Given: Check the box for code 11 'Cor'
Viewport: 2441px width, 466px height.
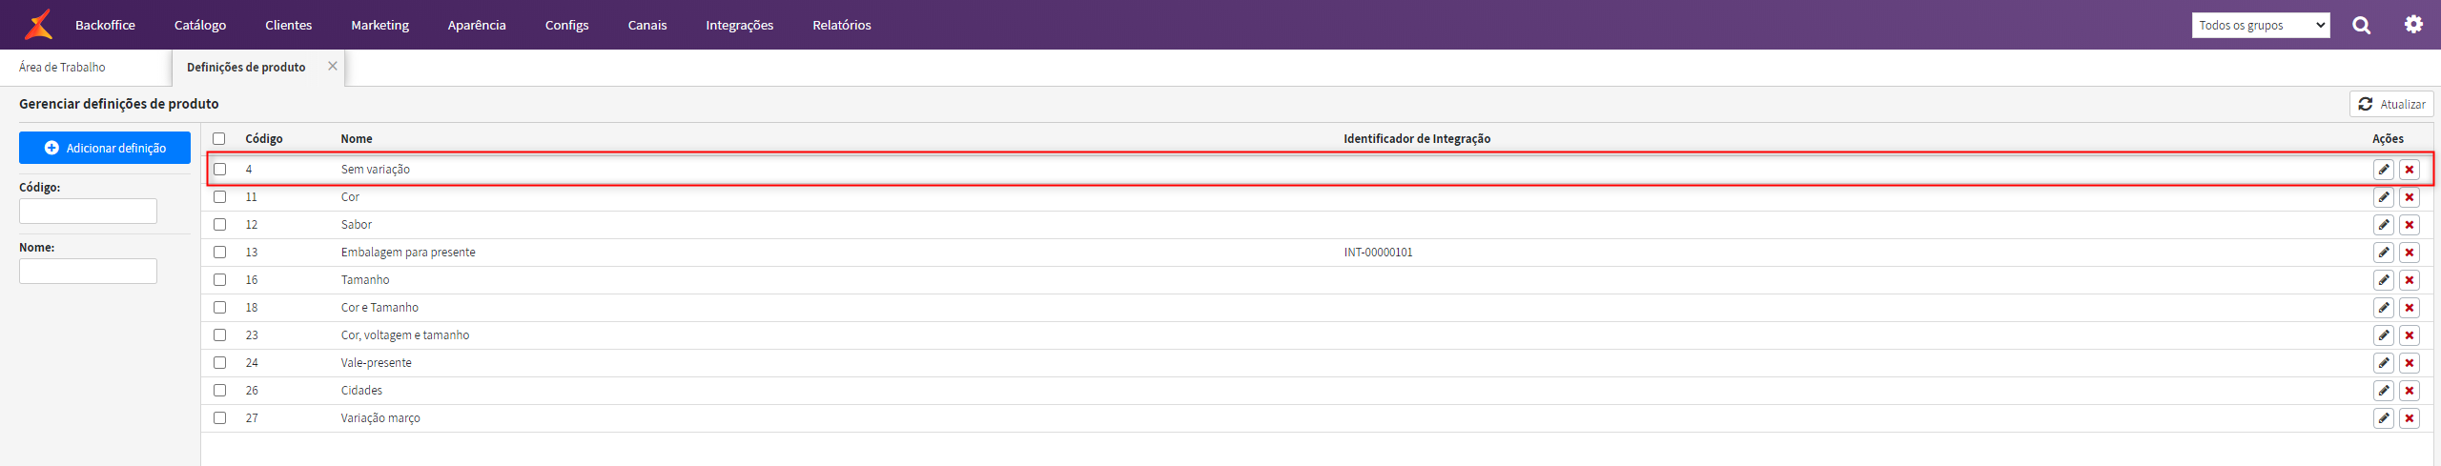Looking at the screenshot, I should (220, 196).
